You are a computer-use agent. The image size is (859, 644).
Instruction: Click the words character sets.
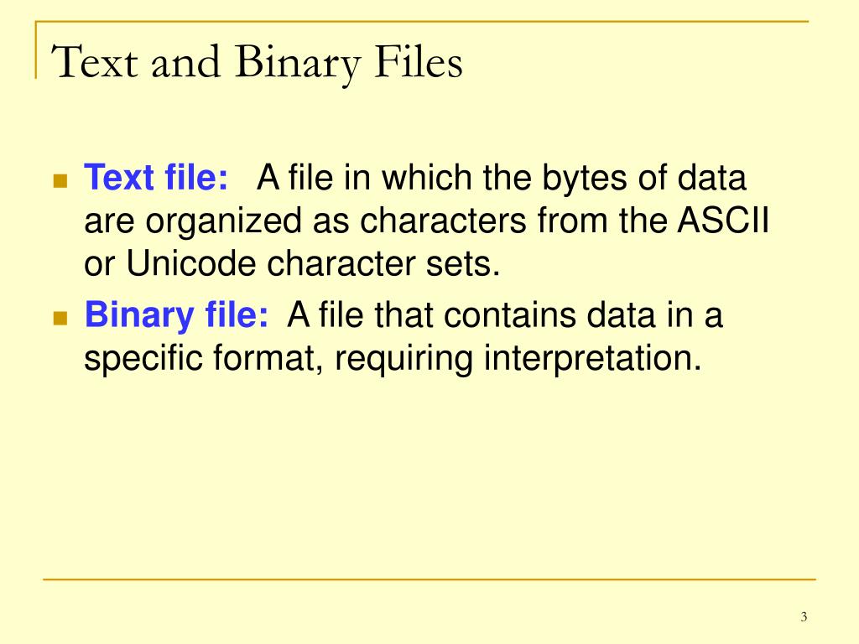(x=383, y=263)
